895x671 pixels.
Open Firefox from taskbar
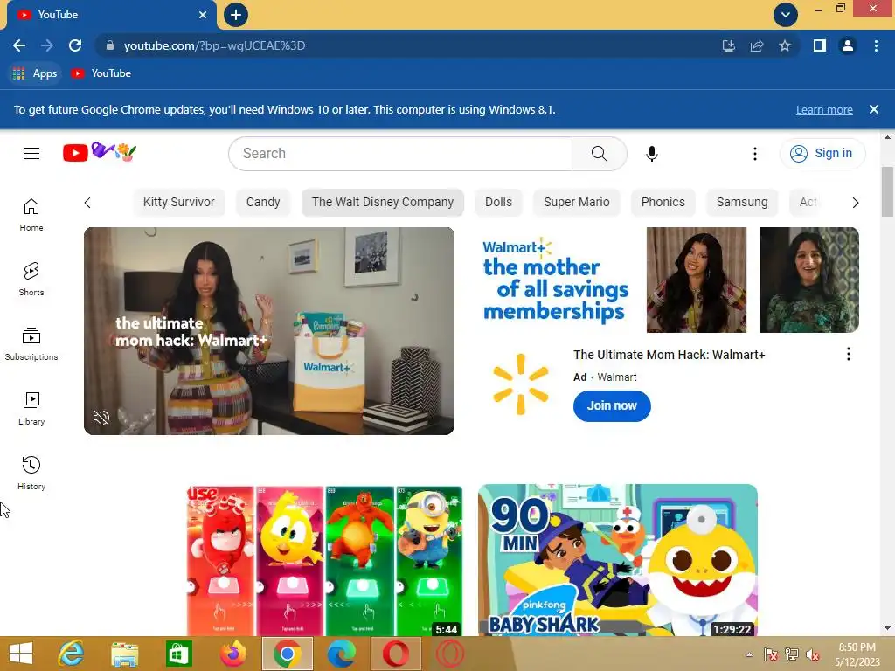(x=232, y=654)
